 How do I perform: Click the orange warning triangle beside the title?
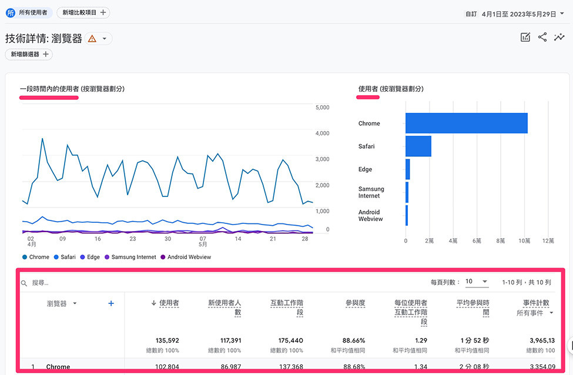tap(92, 38)
